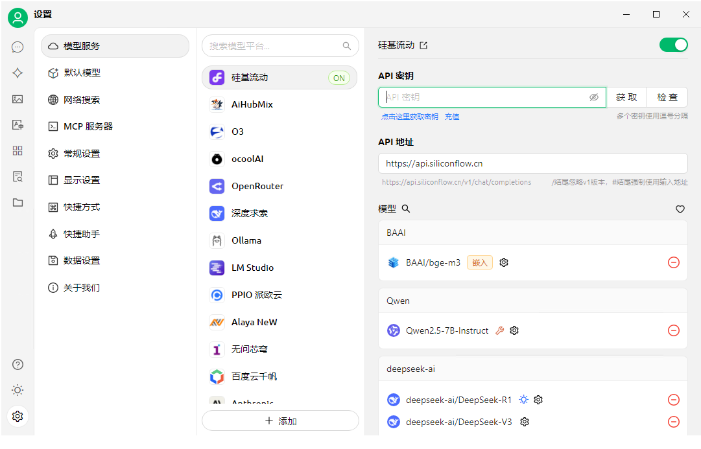Select the 百度云千帆 provider
Image resolution: width=701 pixels, height=449 pixels.
pos(279,376)
